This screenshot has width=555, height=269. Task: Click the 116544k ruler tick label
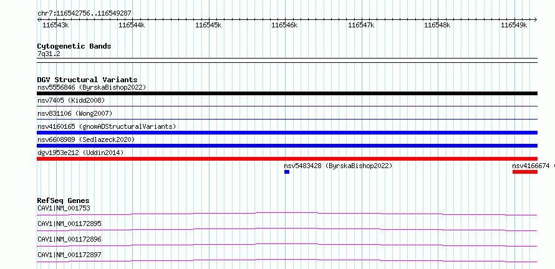click(132, 25)
